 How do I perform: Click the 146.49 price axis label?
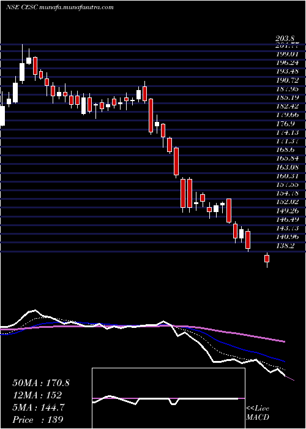pos(287,219)
